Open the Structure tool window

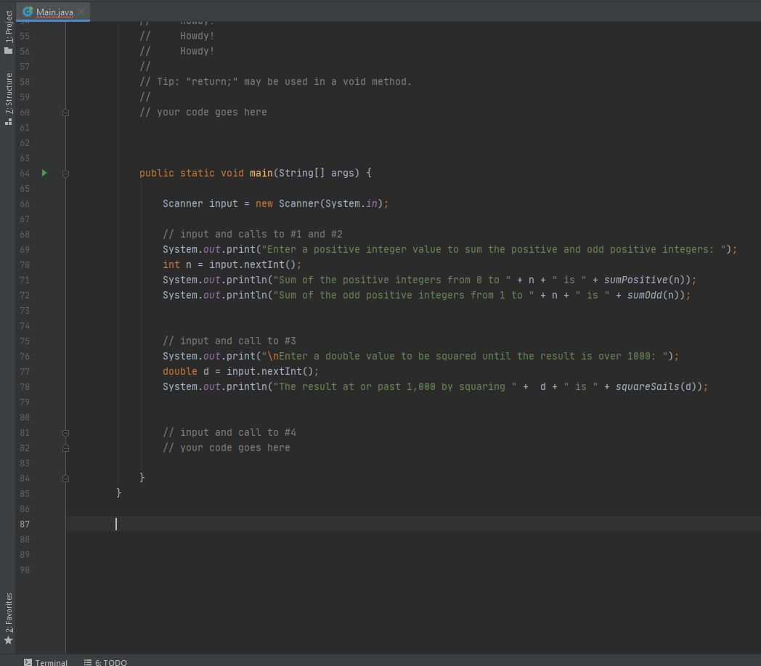8,93
